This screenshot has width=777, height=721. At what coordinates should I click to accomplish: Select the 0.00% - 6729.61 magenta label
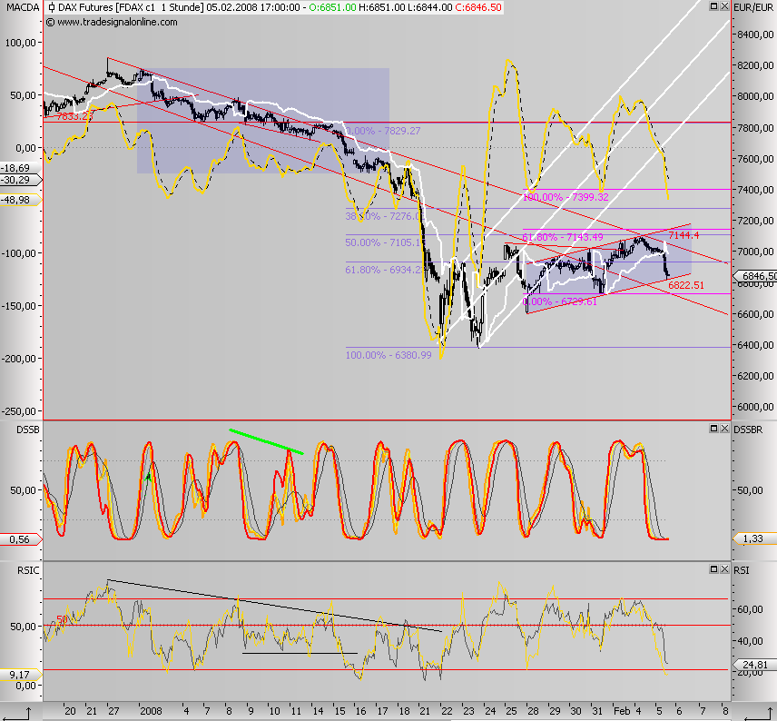pyautogui.click(x=560, y=301)
